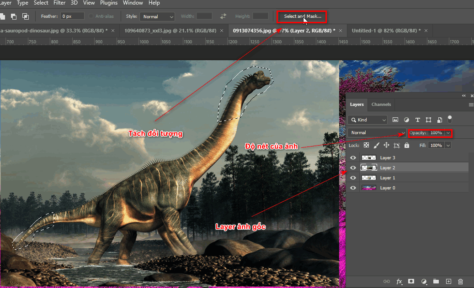Open the Style dropdown set to Normal

[x=157, y=16]
